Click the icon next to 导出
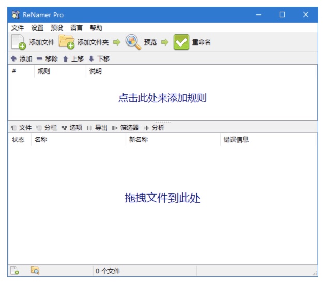 click(89, 128)
